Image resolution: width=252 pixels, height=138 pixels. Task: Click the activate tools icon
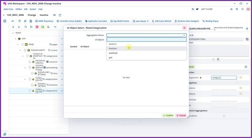click(25, 21)
